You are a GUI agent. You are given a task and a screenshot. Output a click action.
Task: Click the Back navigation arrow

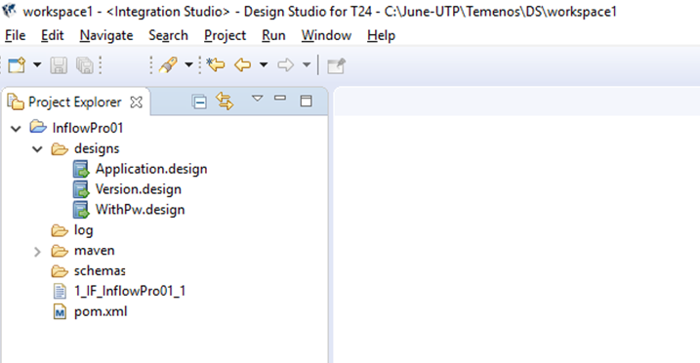tap(242, 65)
